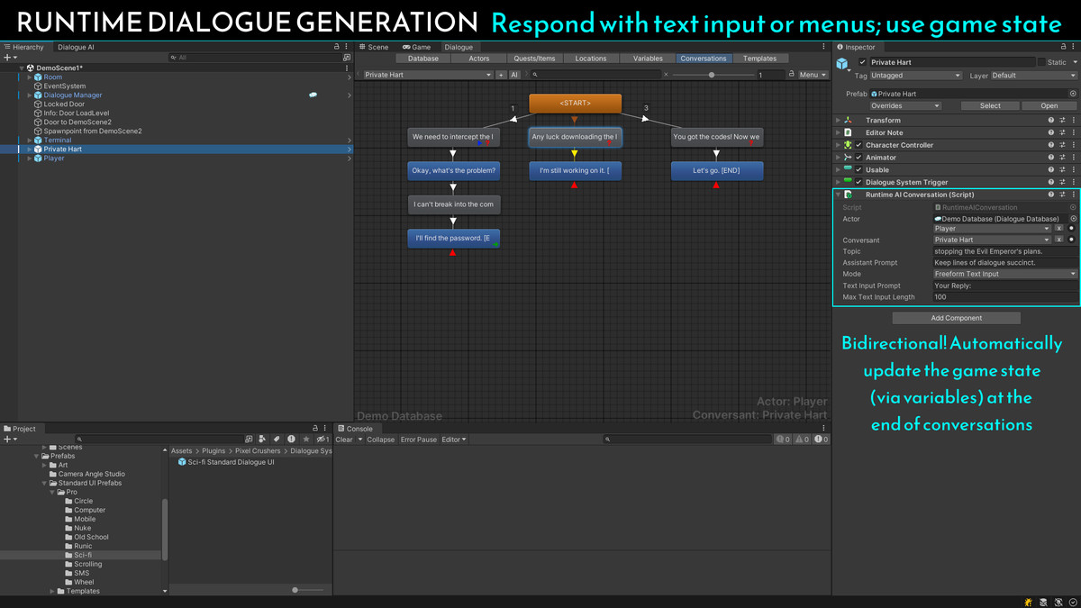
Task: Clear the console with Clear button
Action: point(344,440)
